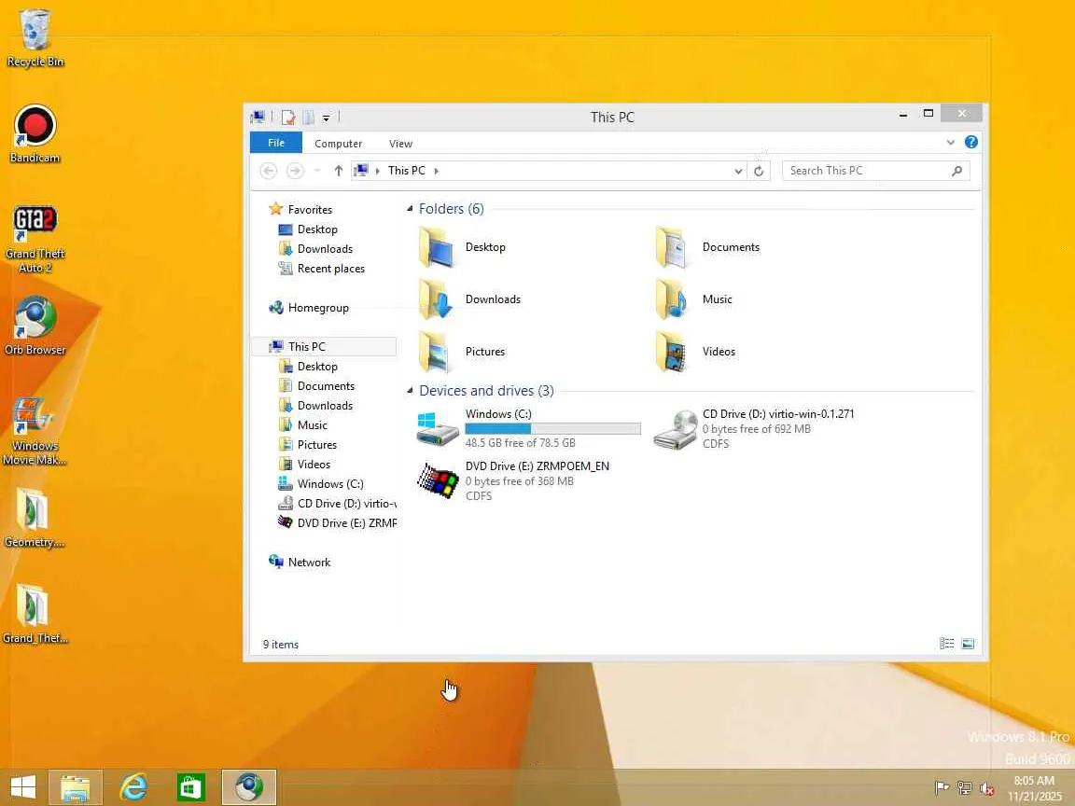Open the Windows Store from the taskbar
1075x806 pixels.
click(x=190, y=787)
